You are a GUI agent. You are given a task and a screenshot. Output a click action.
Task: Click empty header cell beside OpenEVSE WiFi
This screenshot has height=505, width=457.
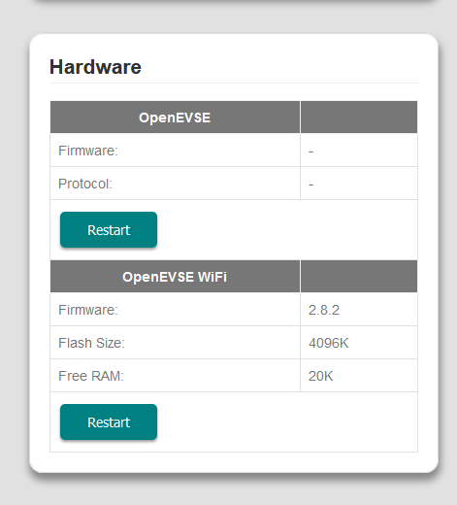pos(359,277)
